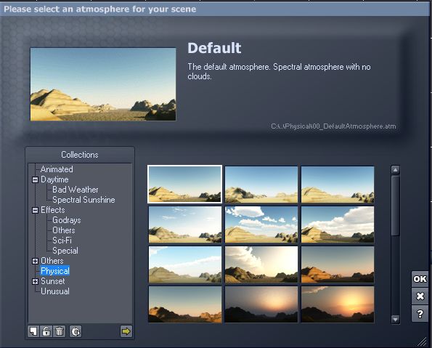Click the circular refresh icon with arrow
Screen dimensions: 432x348
pos(76,331)
